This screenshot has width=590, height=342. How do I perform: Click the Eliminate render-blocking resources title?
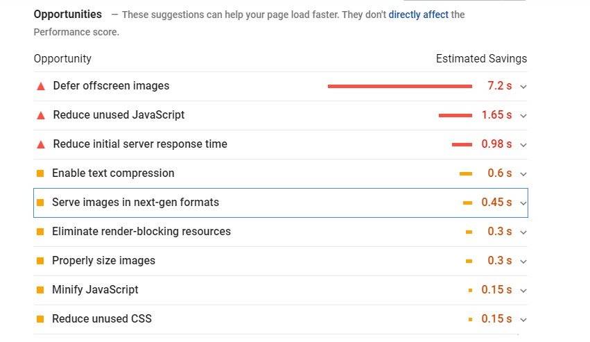[x=141, y=232]
